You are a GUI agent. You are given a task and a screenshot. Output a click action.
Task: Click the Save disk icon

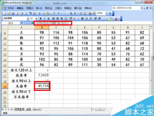coord(13,13)
